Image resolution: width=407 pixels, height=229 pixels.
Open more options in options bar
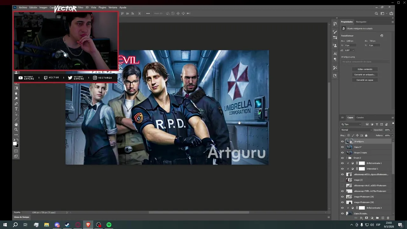tap(148, 13)
